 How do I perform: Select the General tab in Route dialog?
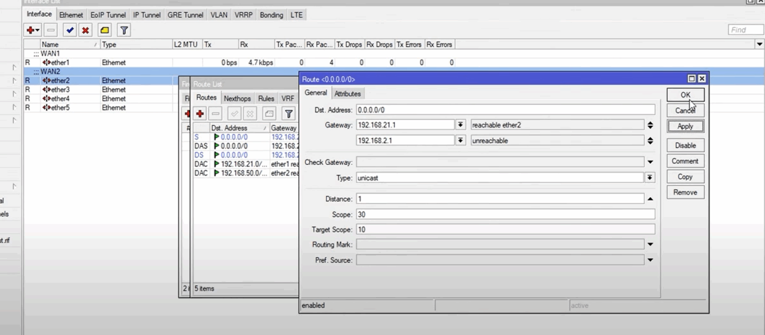click(316, 93)
